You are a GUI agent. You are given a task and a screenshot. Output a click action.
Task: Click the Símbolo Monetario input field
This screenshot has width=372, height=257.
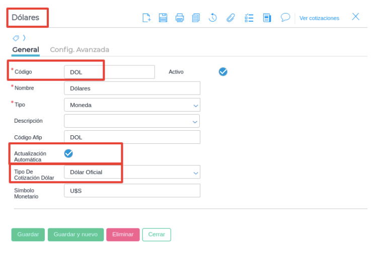[x=132, y=191]
